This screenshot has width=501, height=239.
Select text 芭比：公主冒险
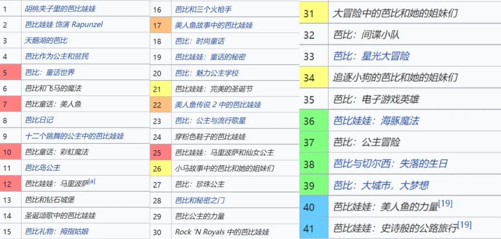(x=366, y=142)
